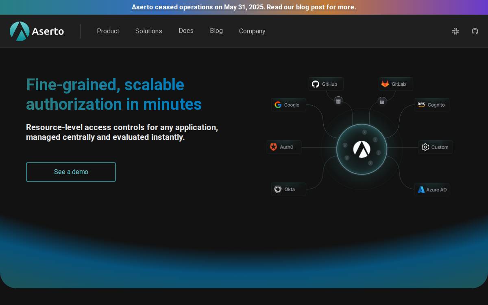Click the See a demo button

coord(71,172)
